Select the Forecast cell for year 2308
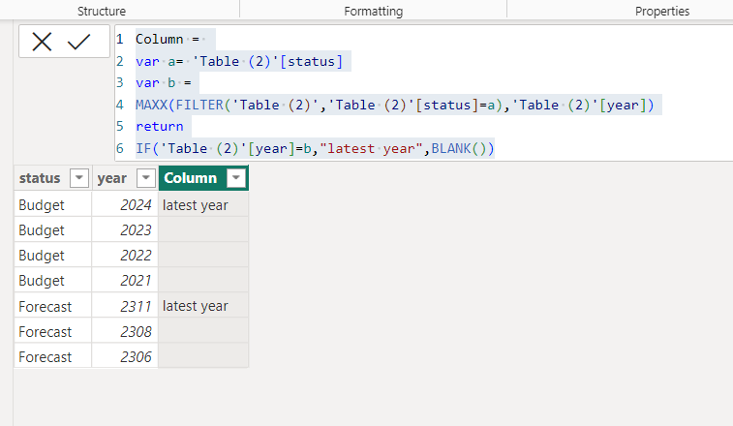Image resolution: width=733 pixels, height=426 pixels. 53,331
